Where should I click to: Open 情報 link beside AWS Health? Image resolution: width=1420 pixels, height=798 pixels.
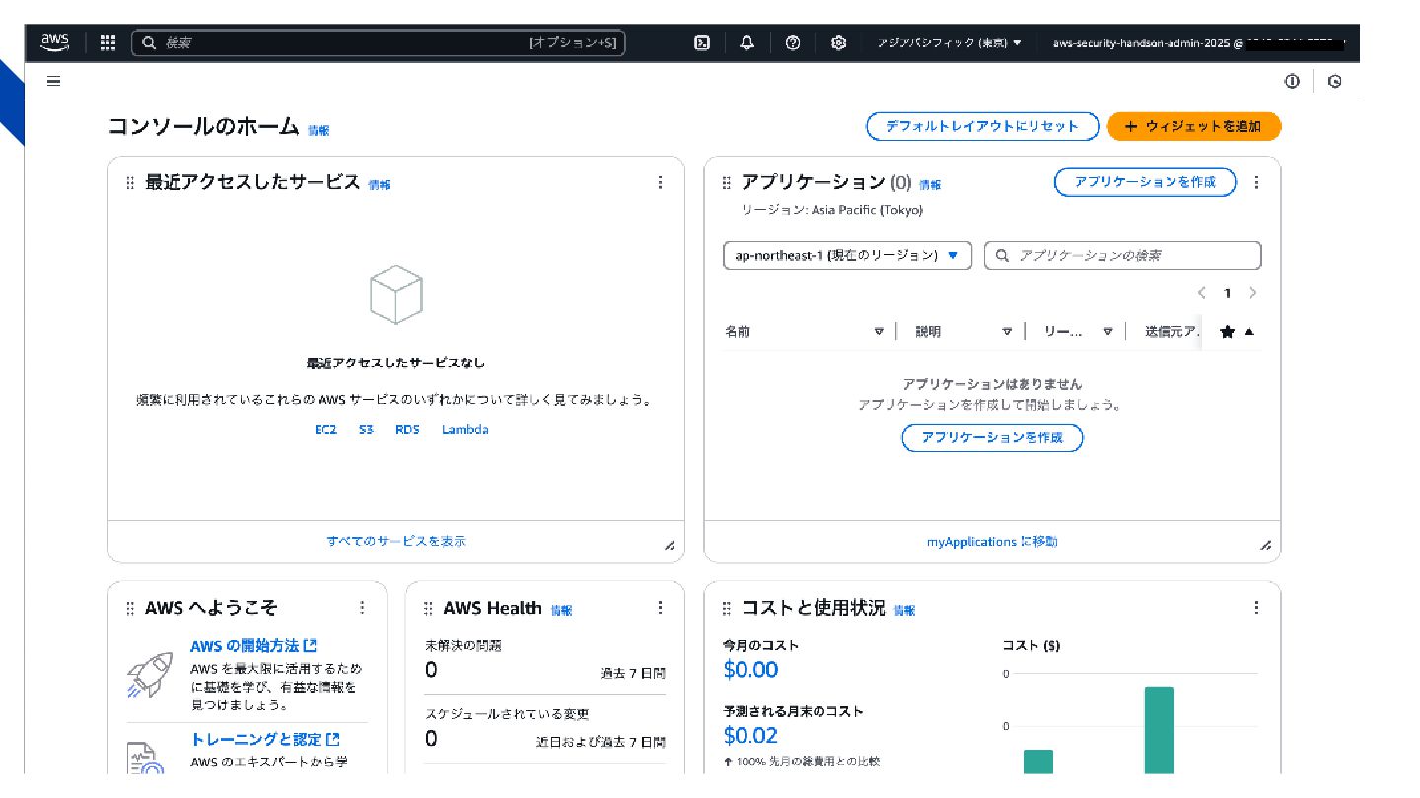click(561, 610)
